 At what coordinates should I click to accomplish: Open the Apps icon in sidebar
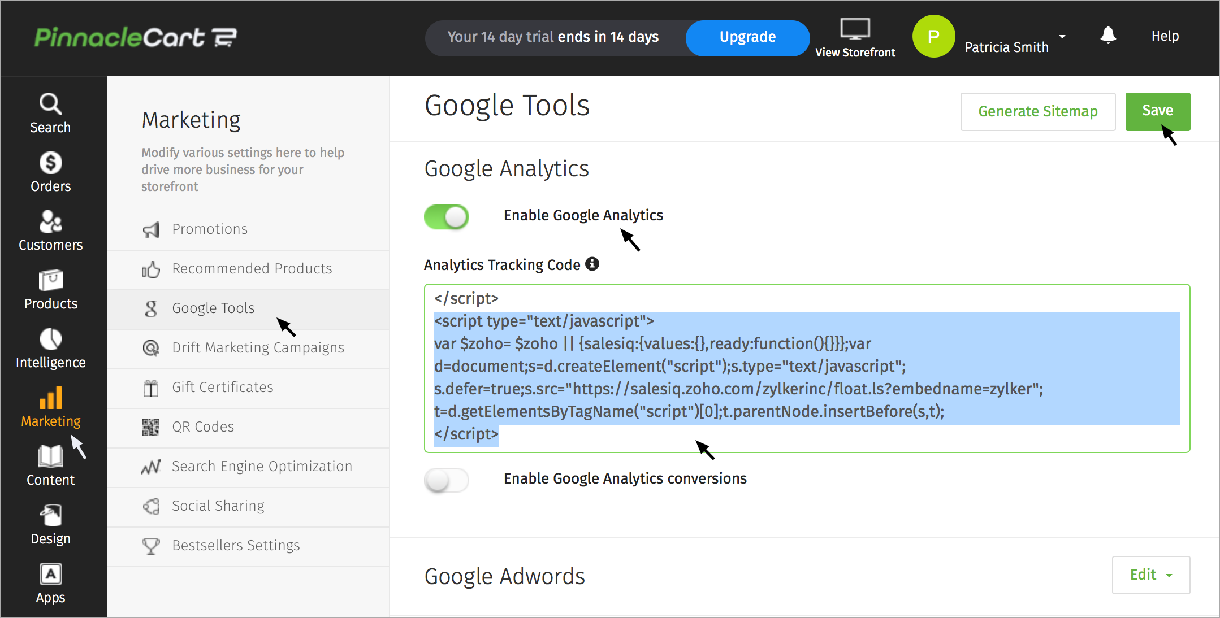[x=50, y=574]
